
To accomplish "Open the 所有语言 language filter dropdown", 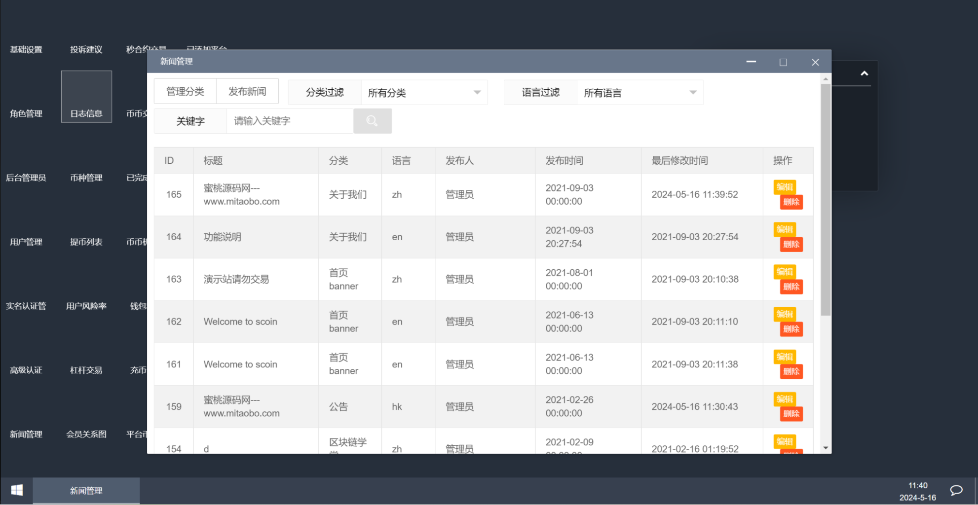I will pos(639,92).
